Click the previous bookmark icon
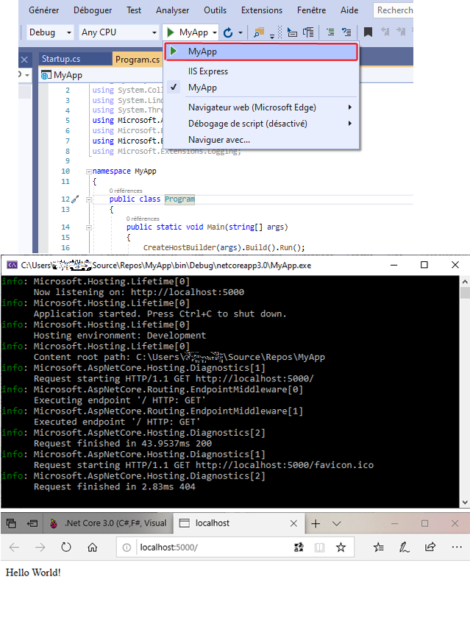The height and width of the screenshot is (641, 470). (385, 32)
